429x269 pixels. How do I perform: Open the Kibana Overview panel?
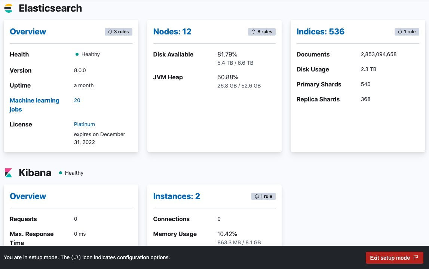[28, 196]
